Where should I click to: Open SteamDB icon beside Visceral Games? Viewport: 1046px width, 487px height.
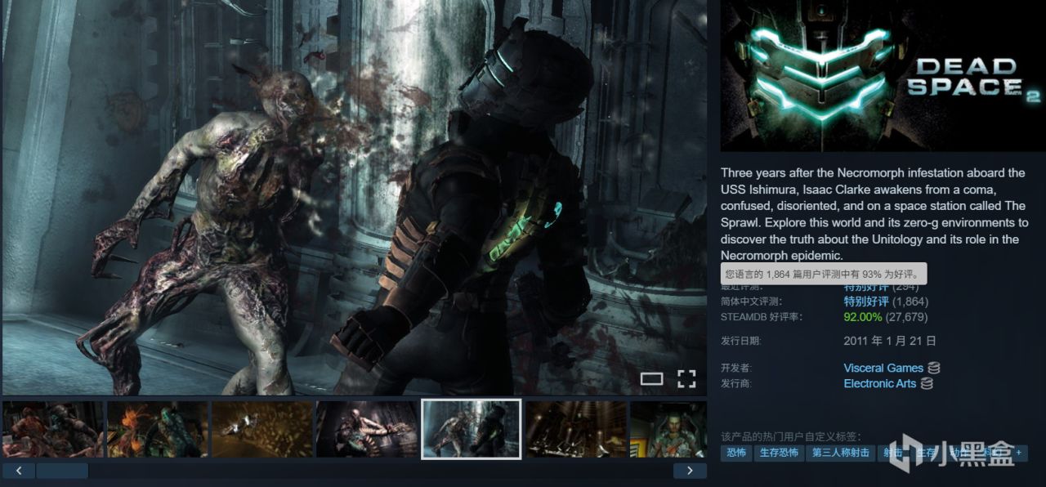coord(934,368)
